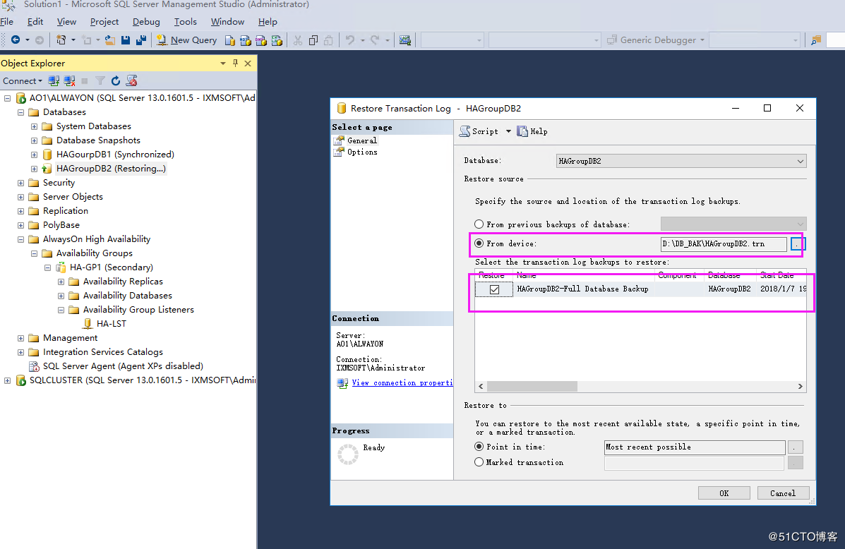Viewport: 845px width, 549px height.
Task: Uncheck the HAGroupDB2-Full Database Backup restore checkbox
Action: [x=493, y=289]
